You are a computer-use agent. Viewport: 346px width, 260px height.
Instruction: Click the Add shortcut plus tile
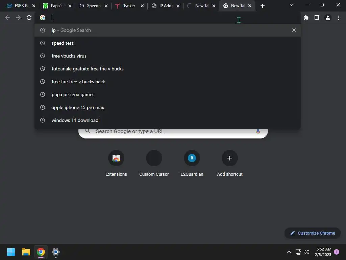pos(230,164)
